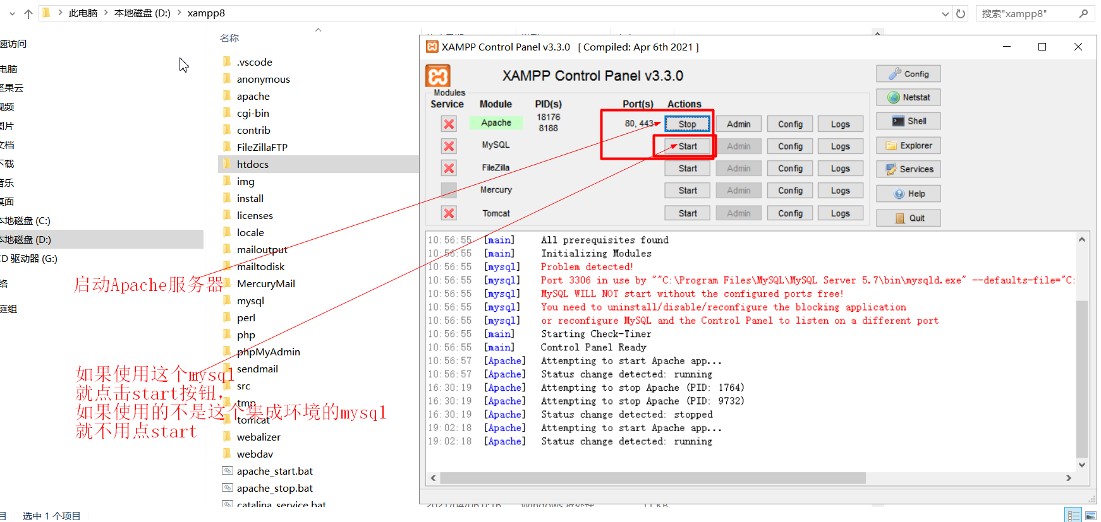Select the .vscode folder
Viewport: 1101px width, 522px height.
[x=255, y=62]
